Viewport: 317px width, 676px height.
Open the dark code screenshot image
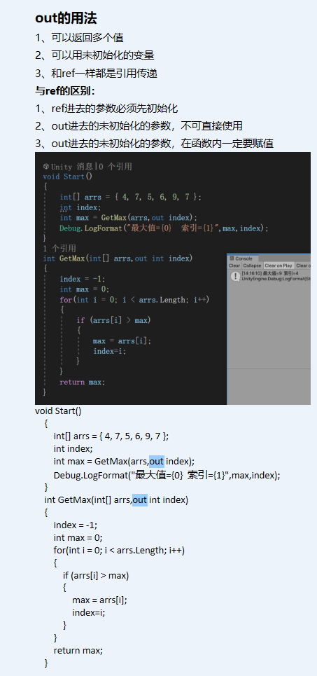173,279
